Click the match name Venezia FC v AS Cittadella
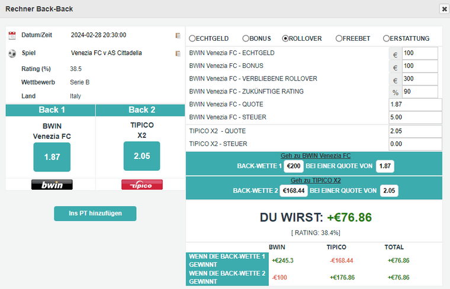The image size is (450, 289). coord(106,53)
